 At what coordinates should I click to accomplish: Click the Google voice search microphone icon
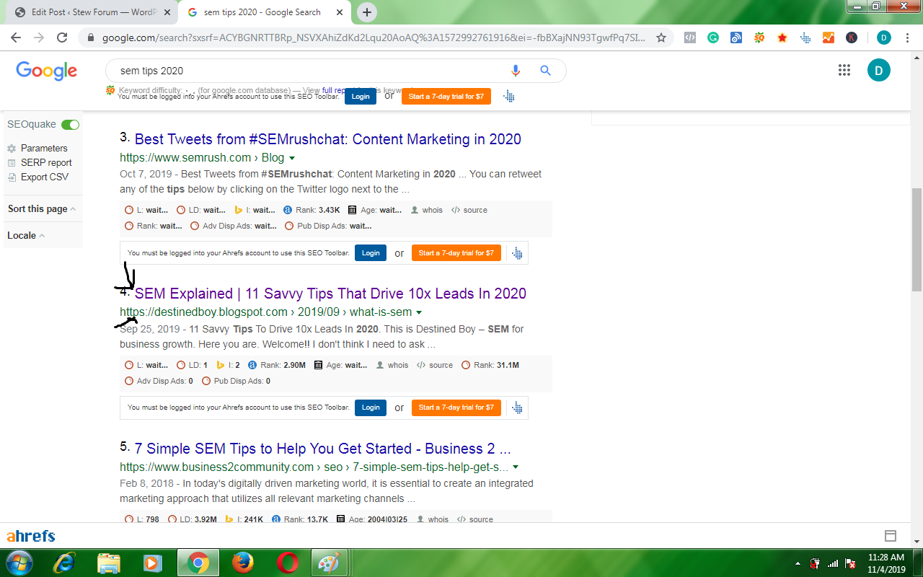pos(516,71)
